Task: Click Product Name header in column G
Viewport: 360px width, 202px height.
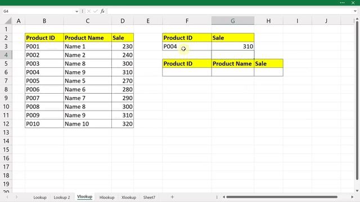Action: pos(233,63)
